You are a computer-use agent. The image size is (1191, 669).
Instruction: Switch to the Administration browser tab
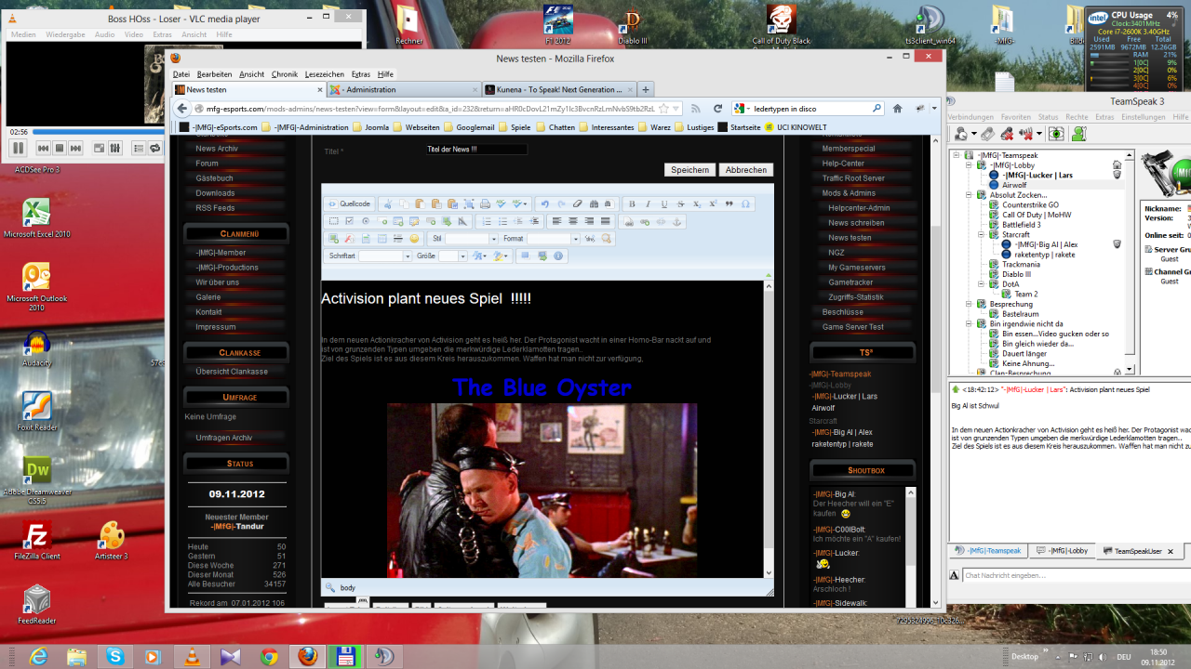(400, 90)
